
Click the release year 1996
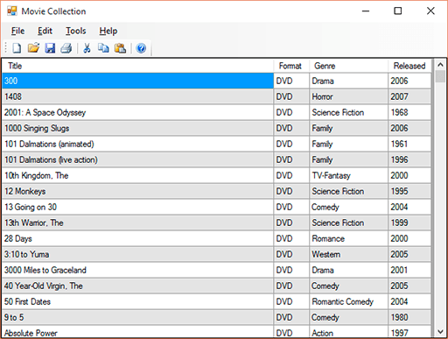pyautogui.click(x=409, y=159)
